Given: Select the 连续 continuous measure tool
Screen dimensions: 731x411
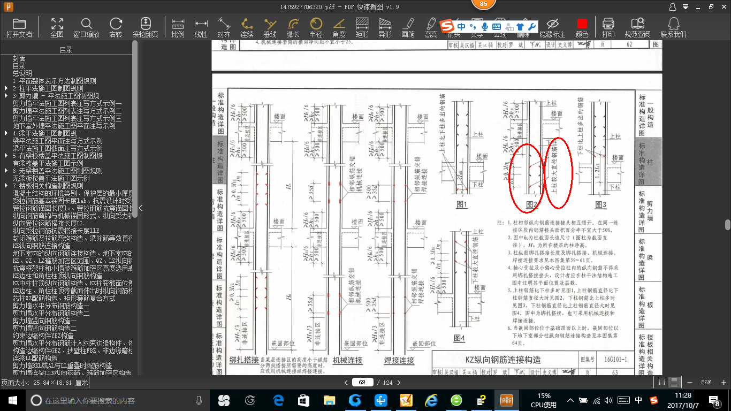Looking at the screenshot, I should click(247, 27).
